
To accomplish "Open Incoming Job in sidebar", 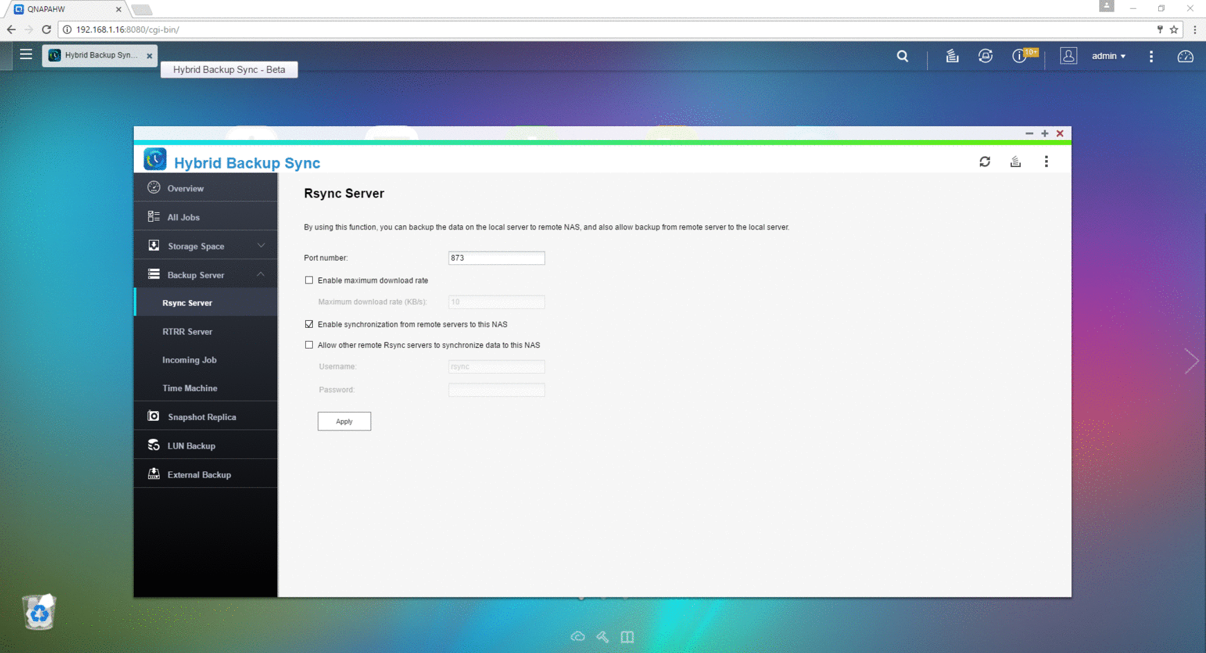I will click(x=205, y=360).
